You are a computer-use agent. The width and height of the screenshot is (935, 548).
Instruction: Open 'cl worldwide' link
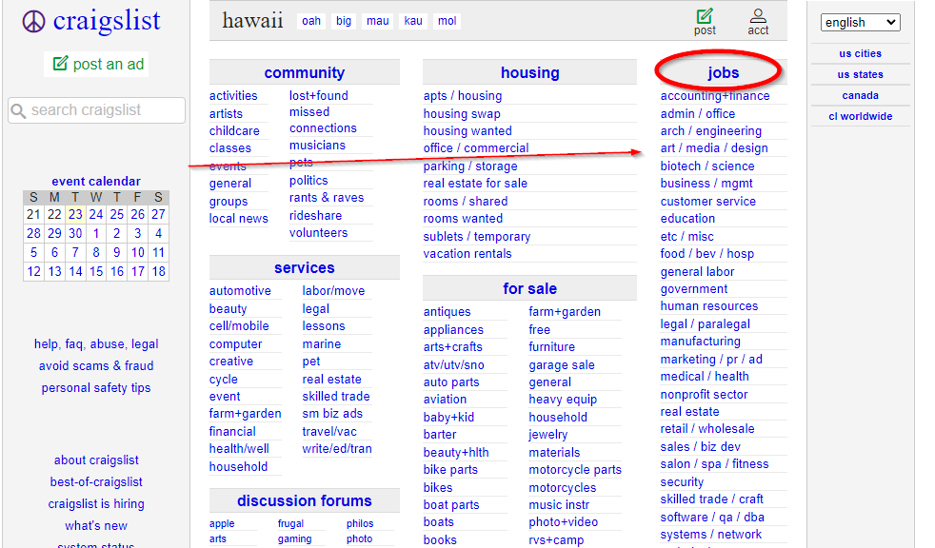pyautogui.click(x=860, y=116)
